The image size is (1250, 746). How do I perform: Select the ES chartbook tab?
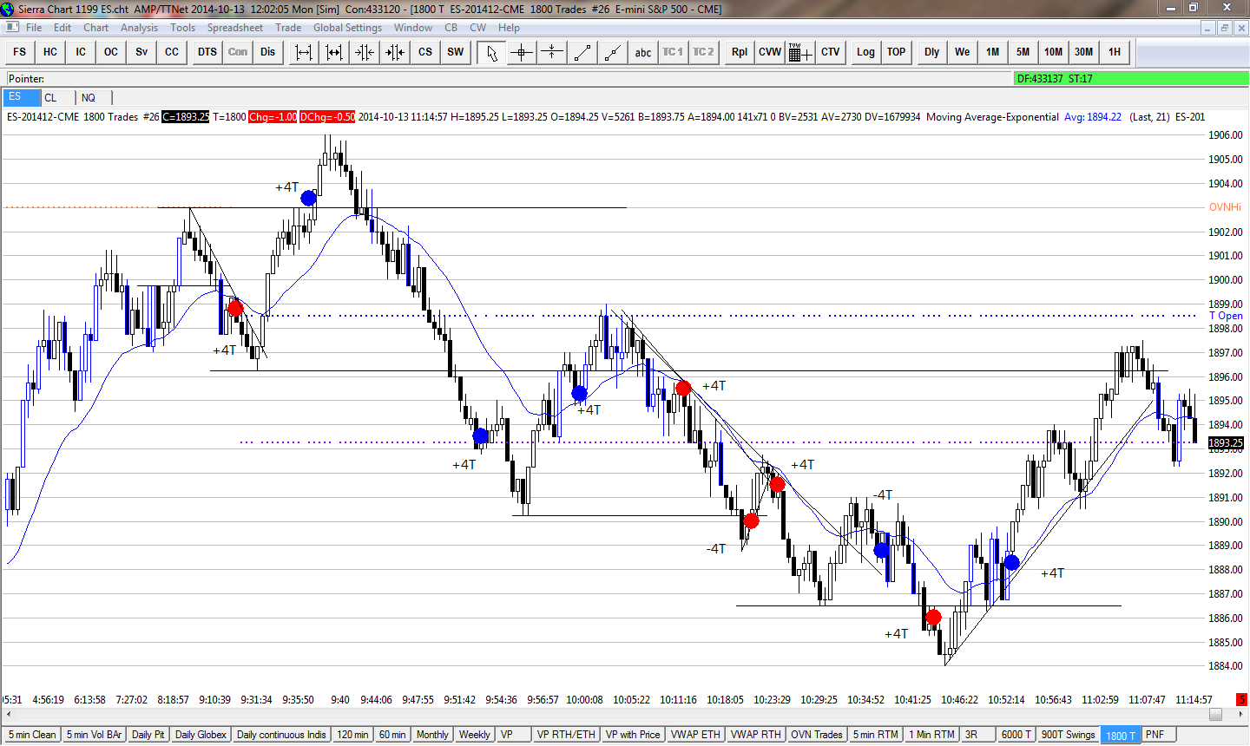pos(21,97)
